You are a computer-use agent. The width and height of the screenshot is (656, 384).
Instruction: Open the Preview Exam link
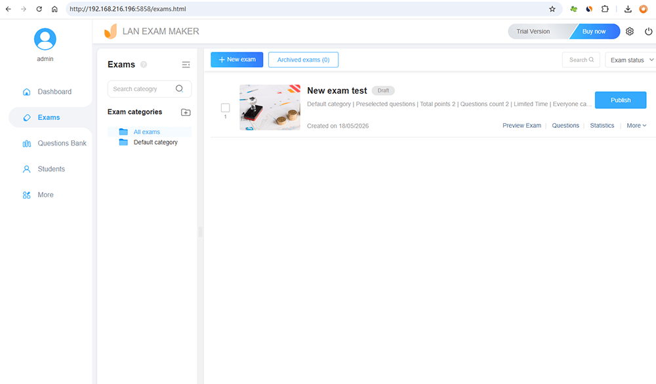(x=522, y=125)
